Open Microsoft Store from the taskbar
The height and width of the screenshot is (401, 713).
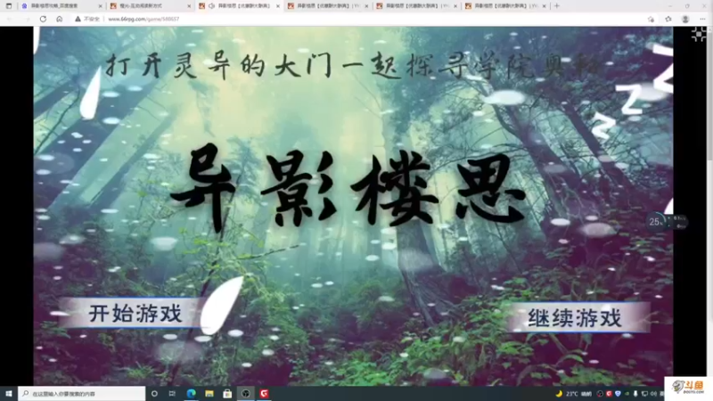tap(227, 394)
